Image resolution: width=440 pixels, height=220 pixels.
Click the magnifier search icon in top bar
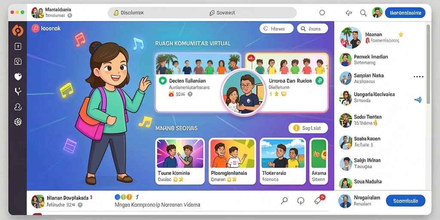point(363,12)
